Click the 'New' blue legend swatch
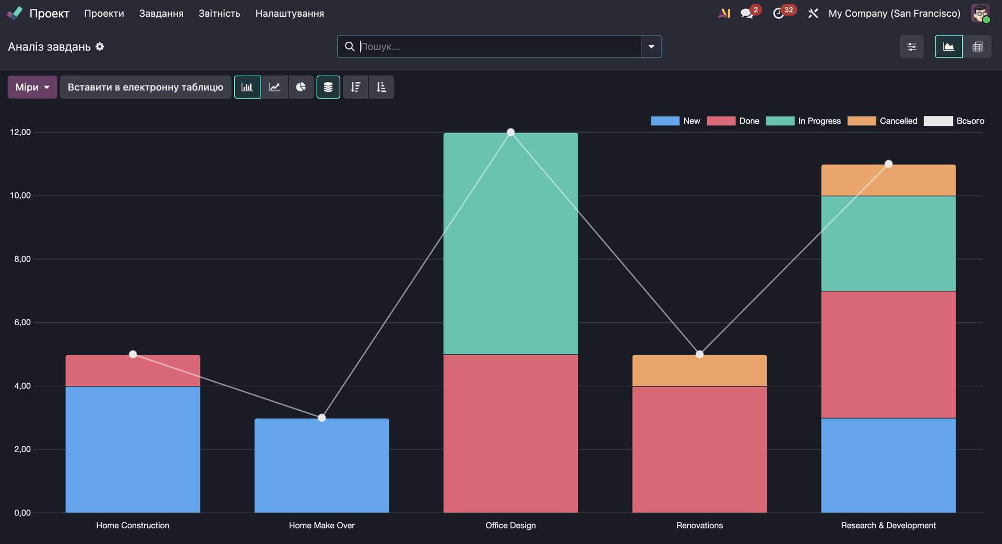Viewport: 1002px width, 544px height. 665,121
